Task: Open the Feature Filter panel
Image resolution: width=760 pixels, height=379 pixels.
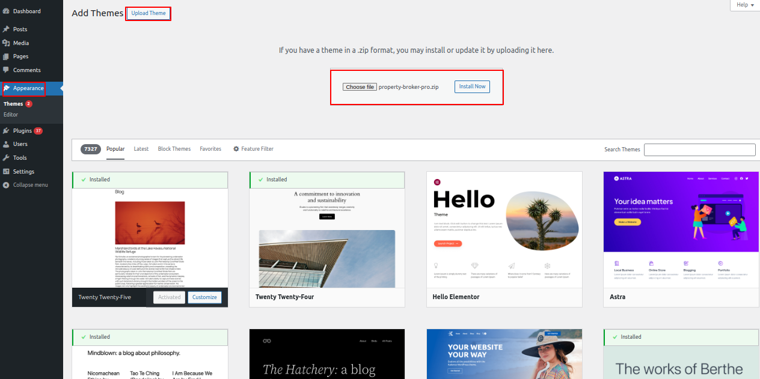Action: pos(253,149)
